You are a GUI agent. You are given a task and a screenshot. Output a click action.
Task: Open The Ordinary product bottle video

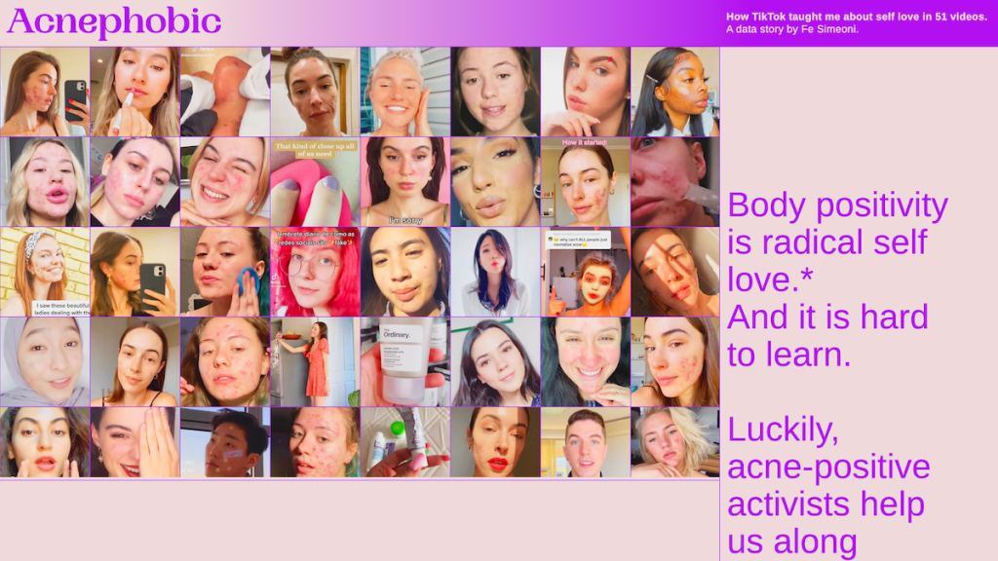404,361
